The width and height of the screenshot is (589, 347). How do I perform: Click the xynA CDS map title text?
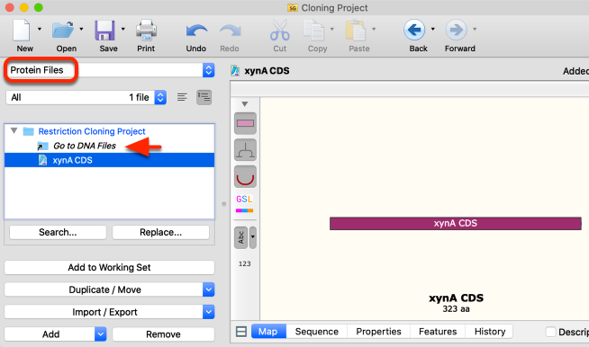tap(456, 298)
